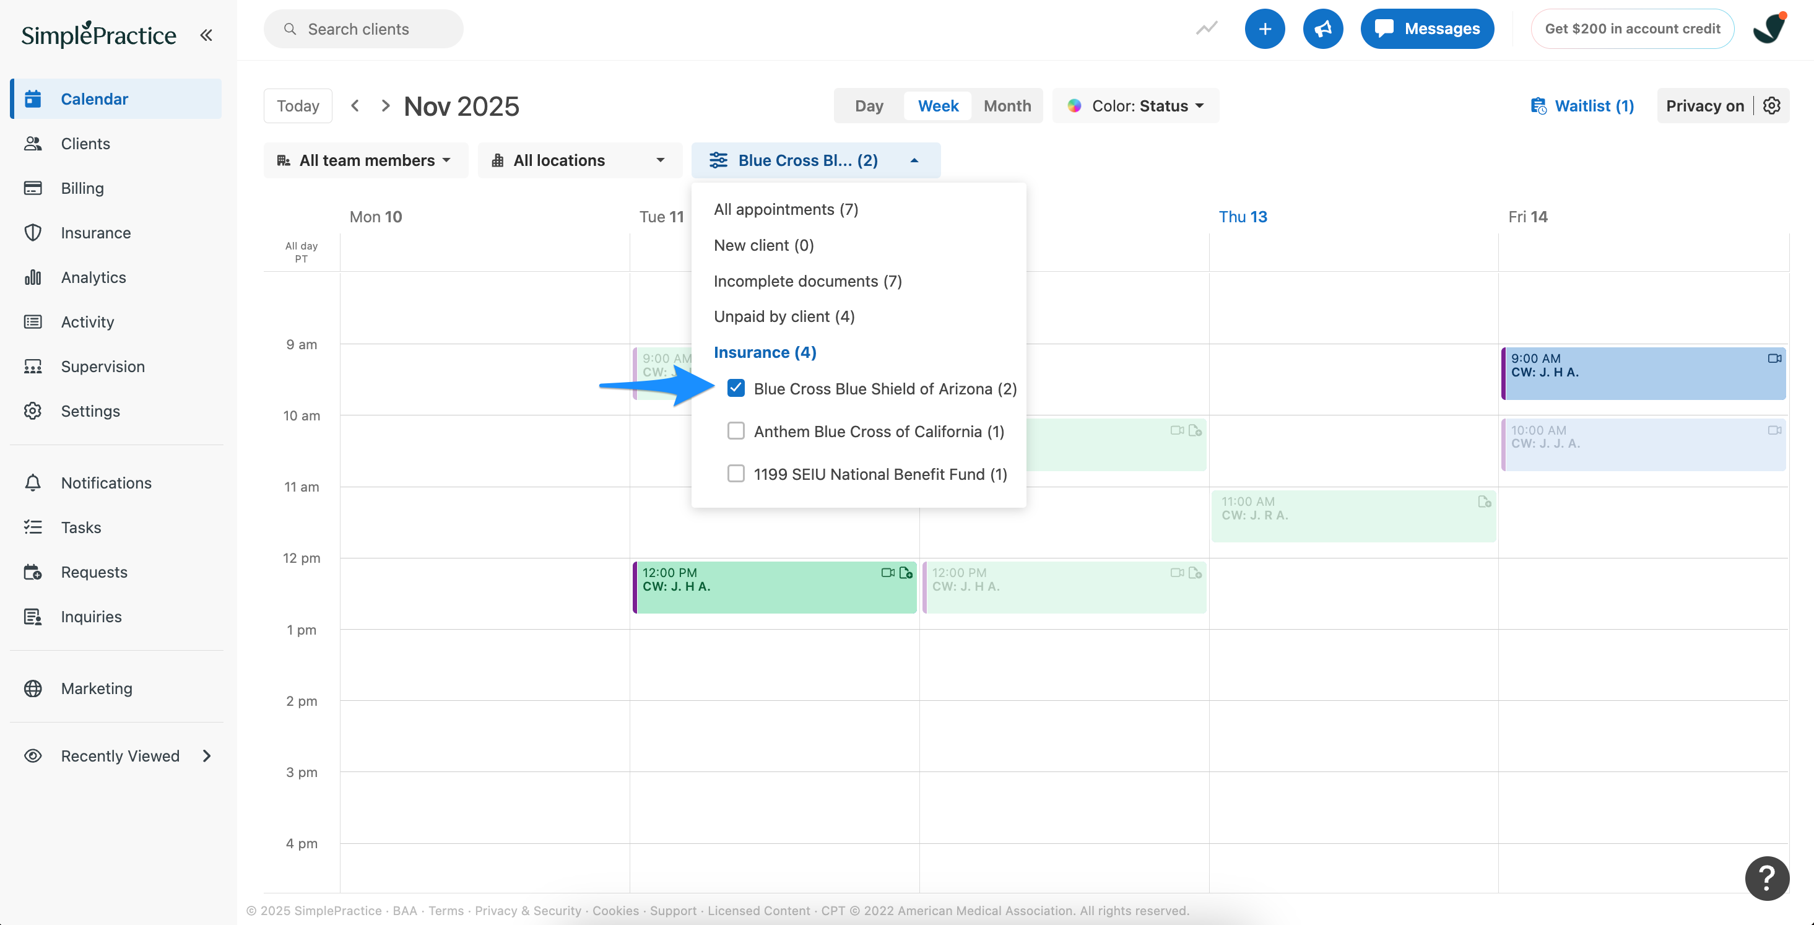Collapse the sidebar with the double chevron
Viewport: 1814px width, 925px height.
click(x=206, y=35)
